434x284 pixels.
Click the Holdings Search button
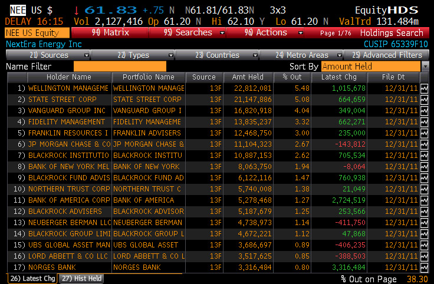392,33
